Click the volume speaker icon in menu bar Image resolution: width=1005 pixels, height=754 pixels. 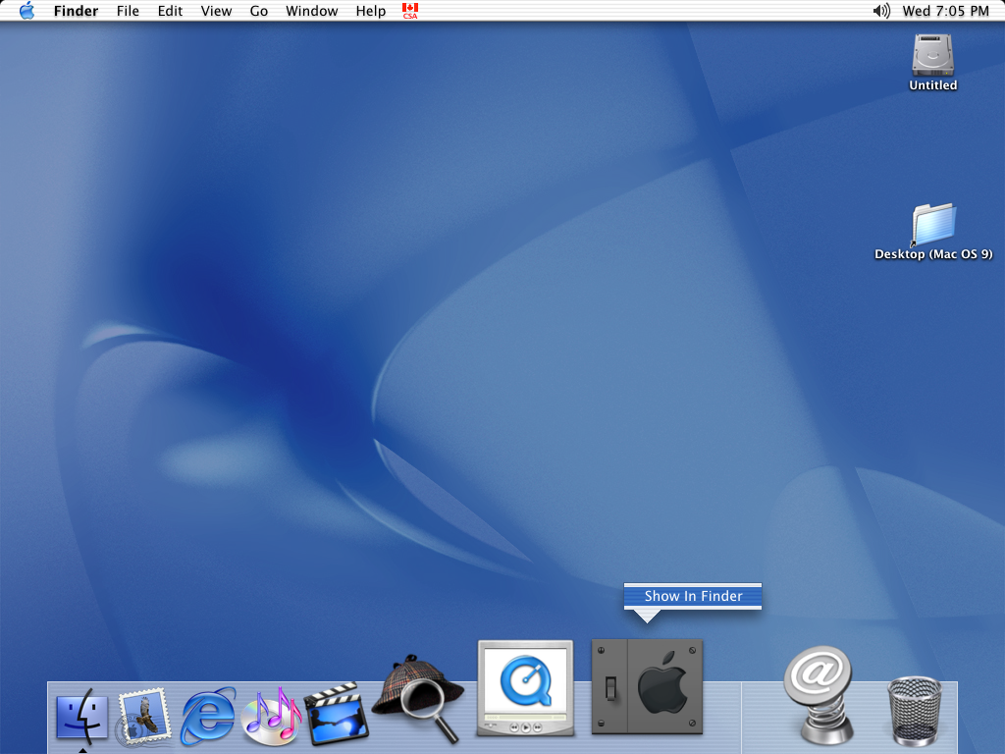click(x=881, y=11)
